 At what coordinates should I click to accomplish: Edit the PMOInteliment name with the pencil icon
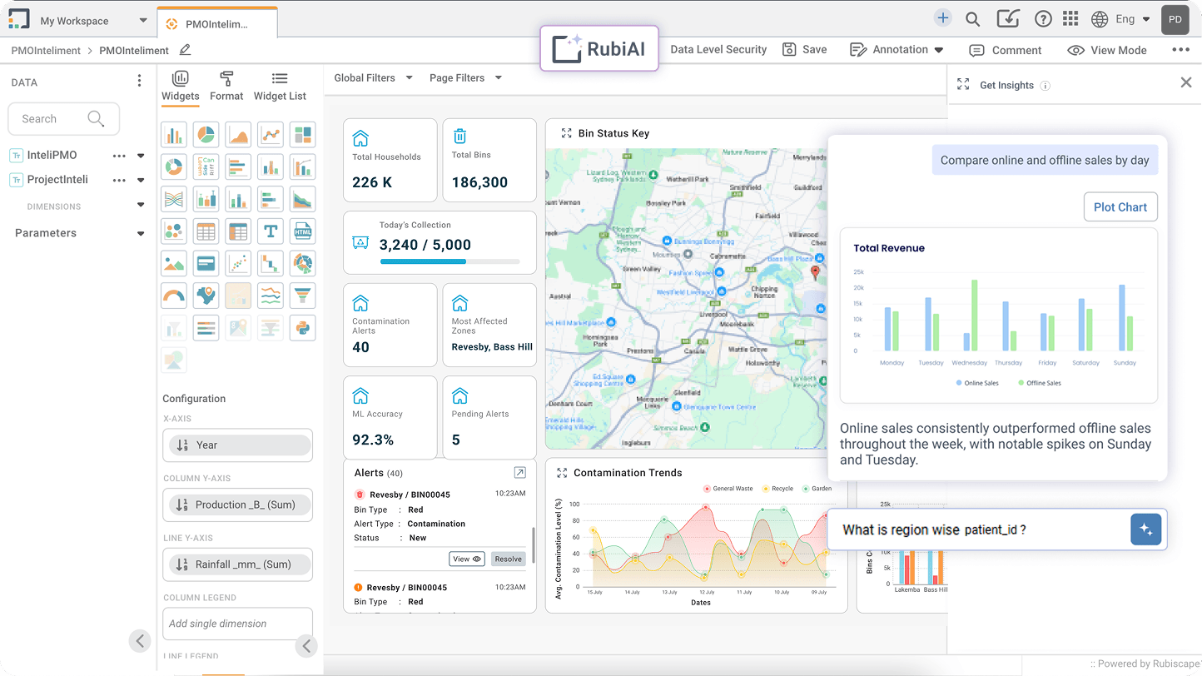[185, 50]
